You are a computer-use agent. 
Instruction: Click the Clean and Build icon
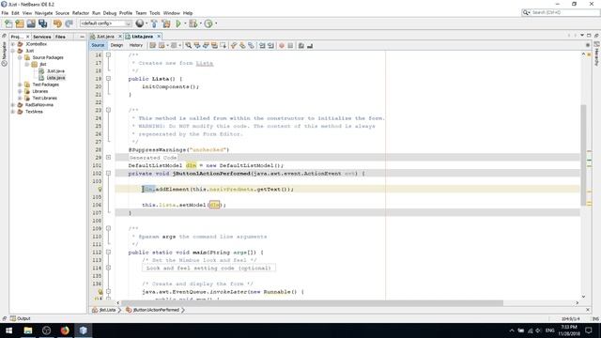pyautogui.click(x=166, y=23)
